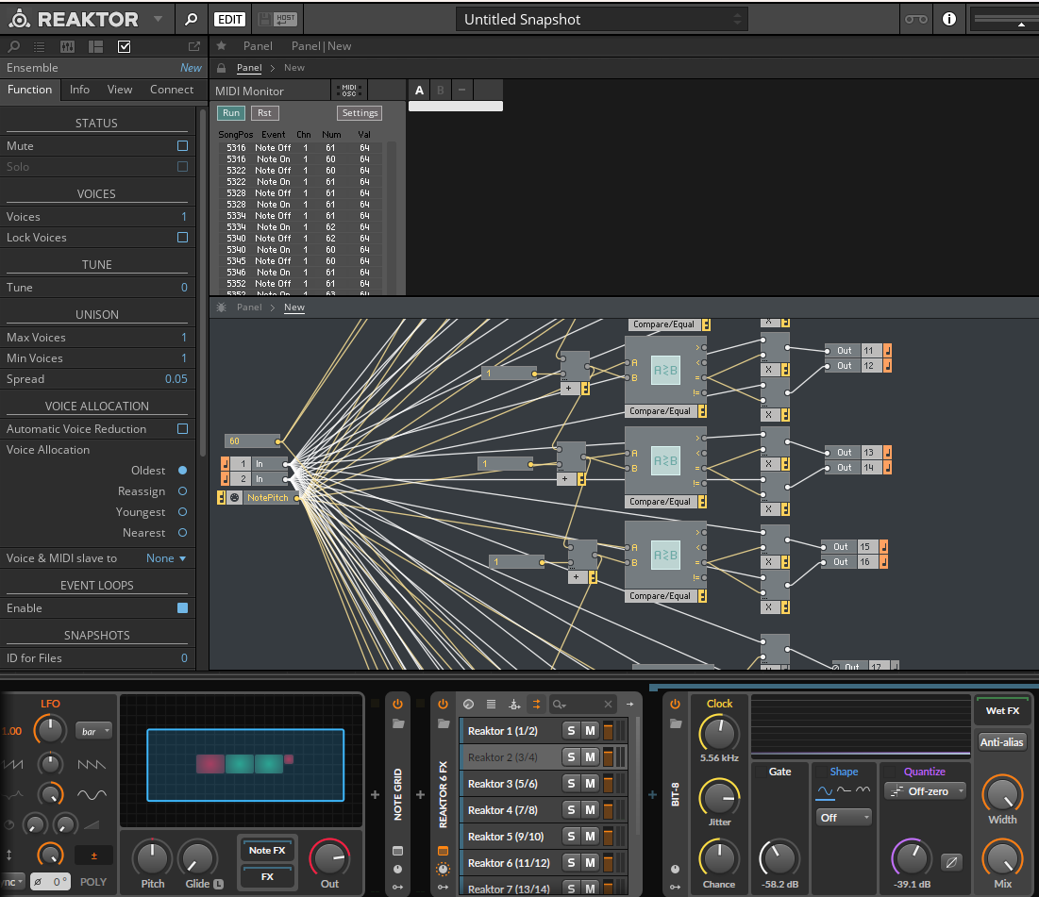This screenshot has width=1039, height=897.
Task: Open the panelsets mixer-faders icon
Action: click(x=68, y=46)
